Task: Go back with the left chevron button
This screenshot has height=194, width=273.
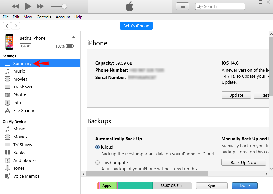Action: (7, 26)
